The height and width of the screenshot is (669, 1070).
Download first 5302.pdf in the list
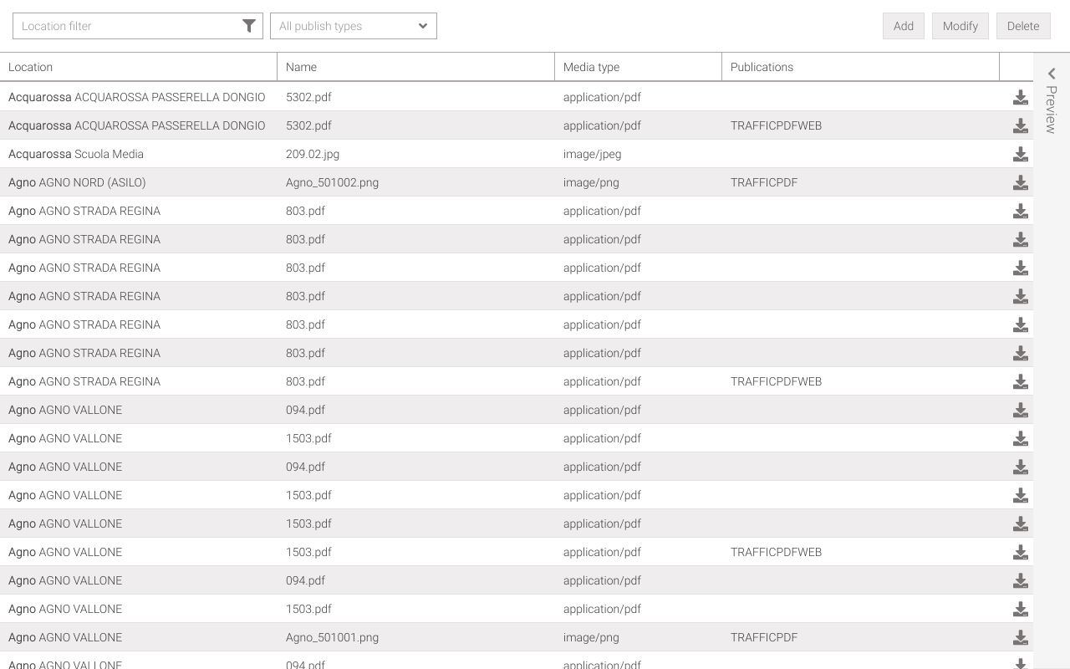1020,98
